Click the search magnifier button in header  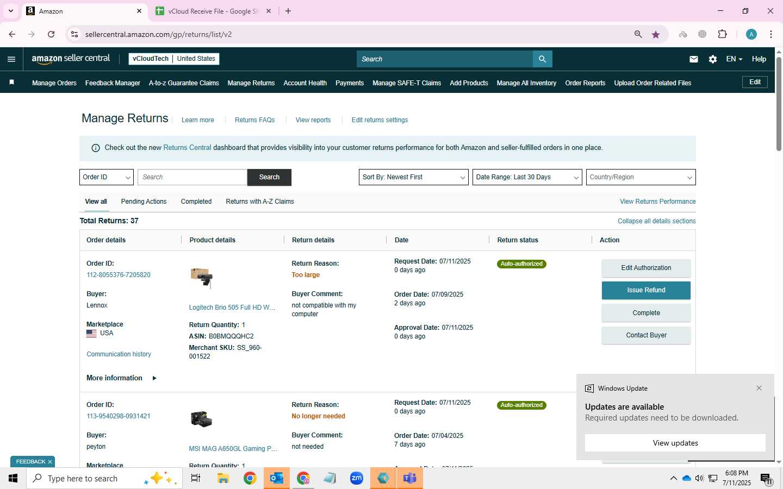click(542, 59)
